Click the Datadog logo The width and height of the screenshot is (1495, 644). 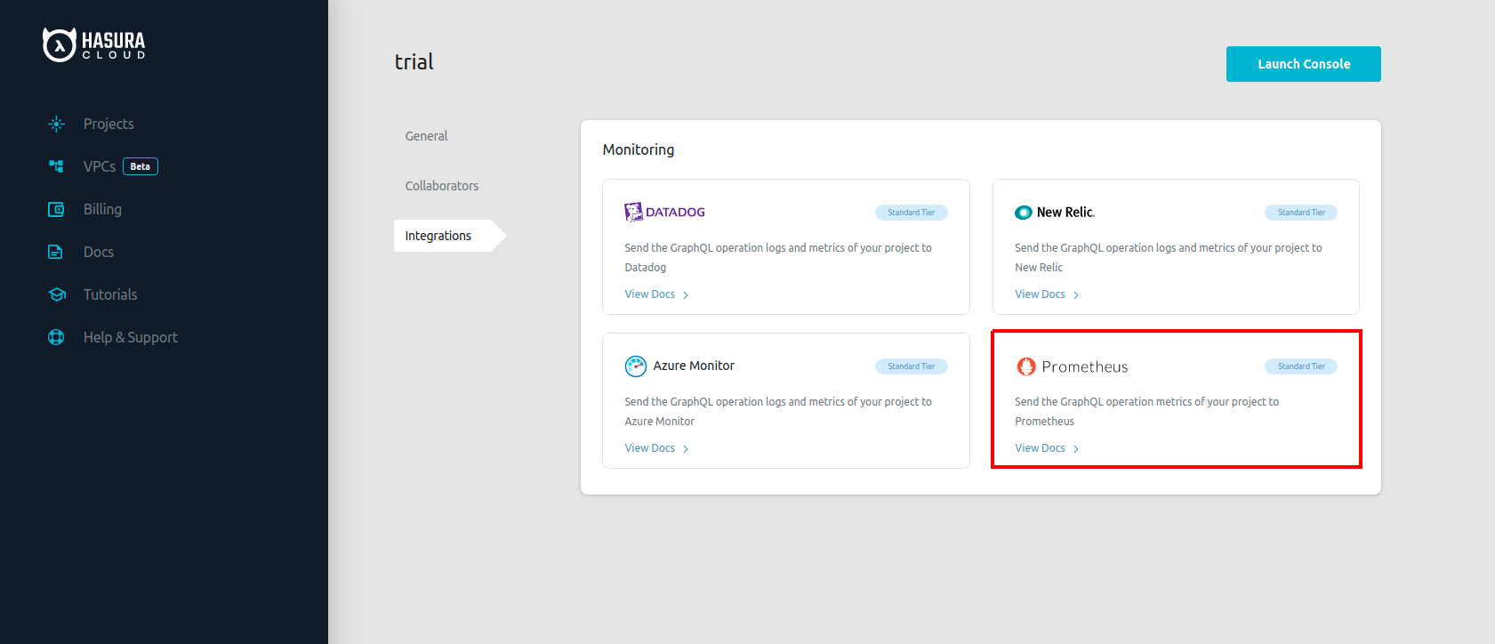664,212
